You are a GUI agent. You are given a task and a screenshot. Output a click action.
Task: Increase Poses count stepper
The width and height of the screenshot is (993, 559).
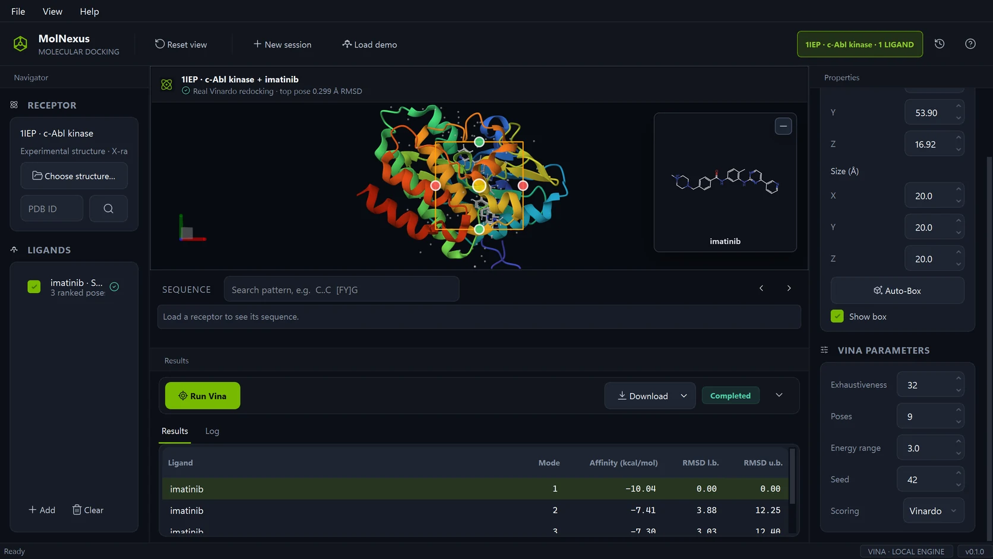point(959,410)
